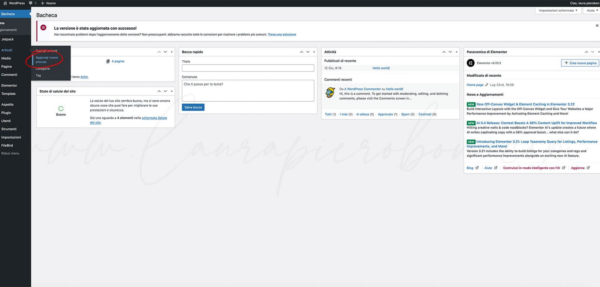
Task: Filter comments by Spam
Action: 405,115
